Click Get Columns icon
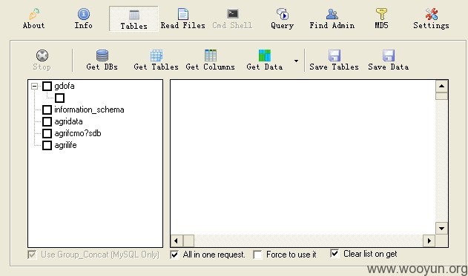 point(211,55)
